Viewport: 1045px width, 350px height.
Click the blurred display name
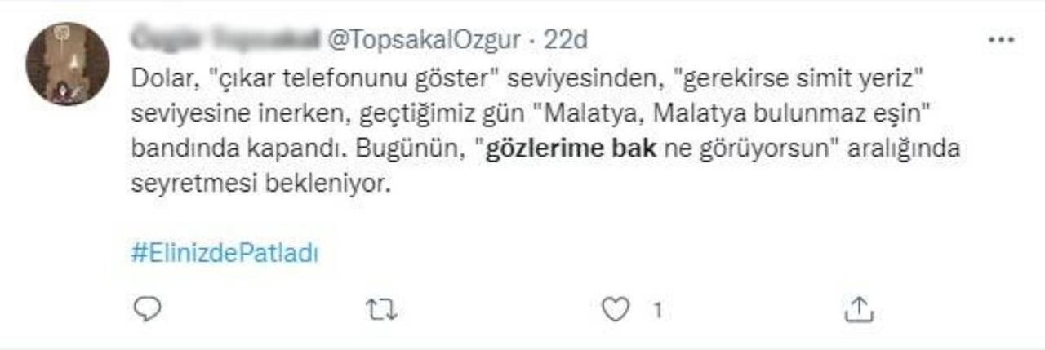pyautogui.click(x=225, y=39)
